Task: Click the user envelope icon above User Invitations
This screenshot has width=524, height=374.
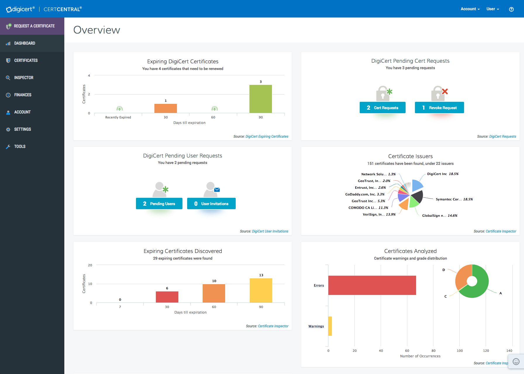Action: coord(211,189)
